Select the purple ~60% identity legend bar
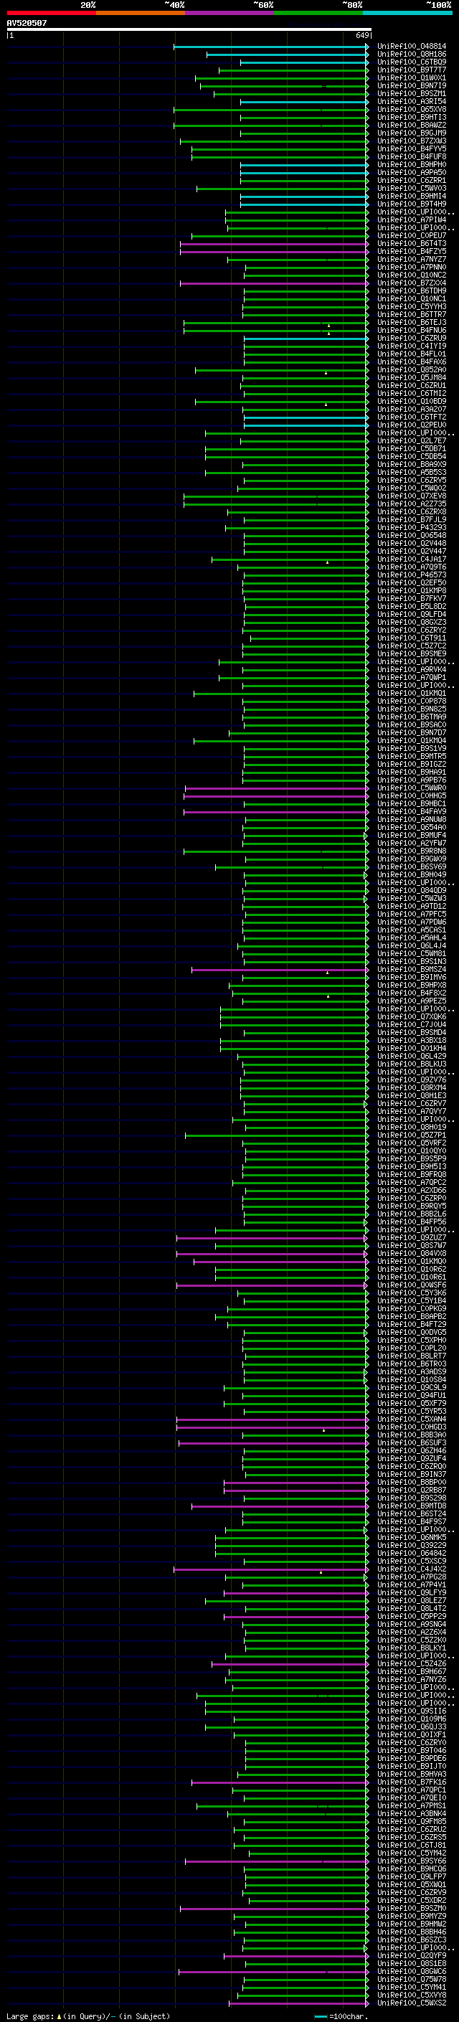This screenshot has height=2022, width=459. [229, 13]
